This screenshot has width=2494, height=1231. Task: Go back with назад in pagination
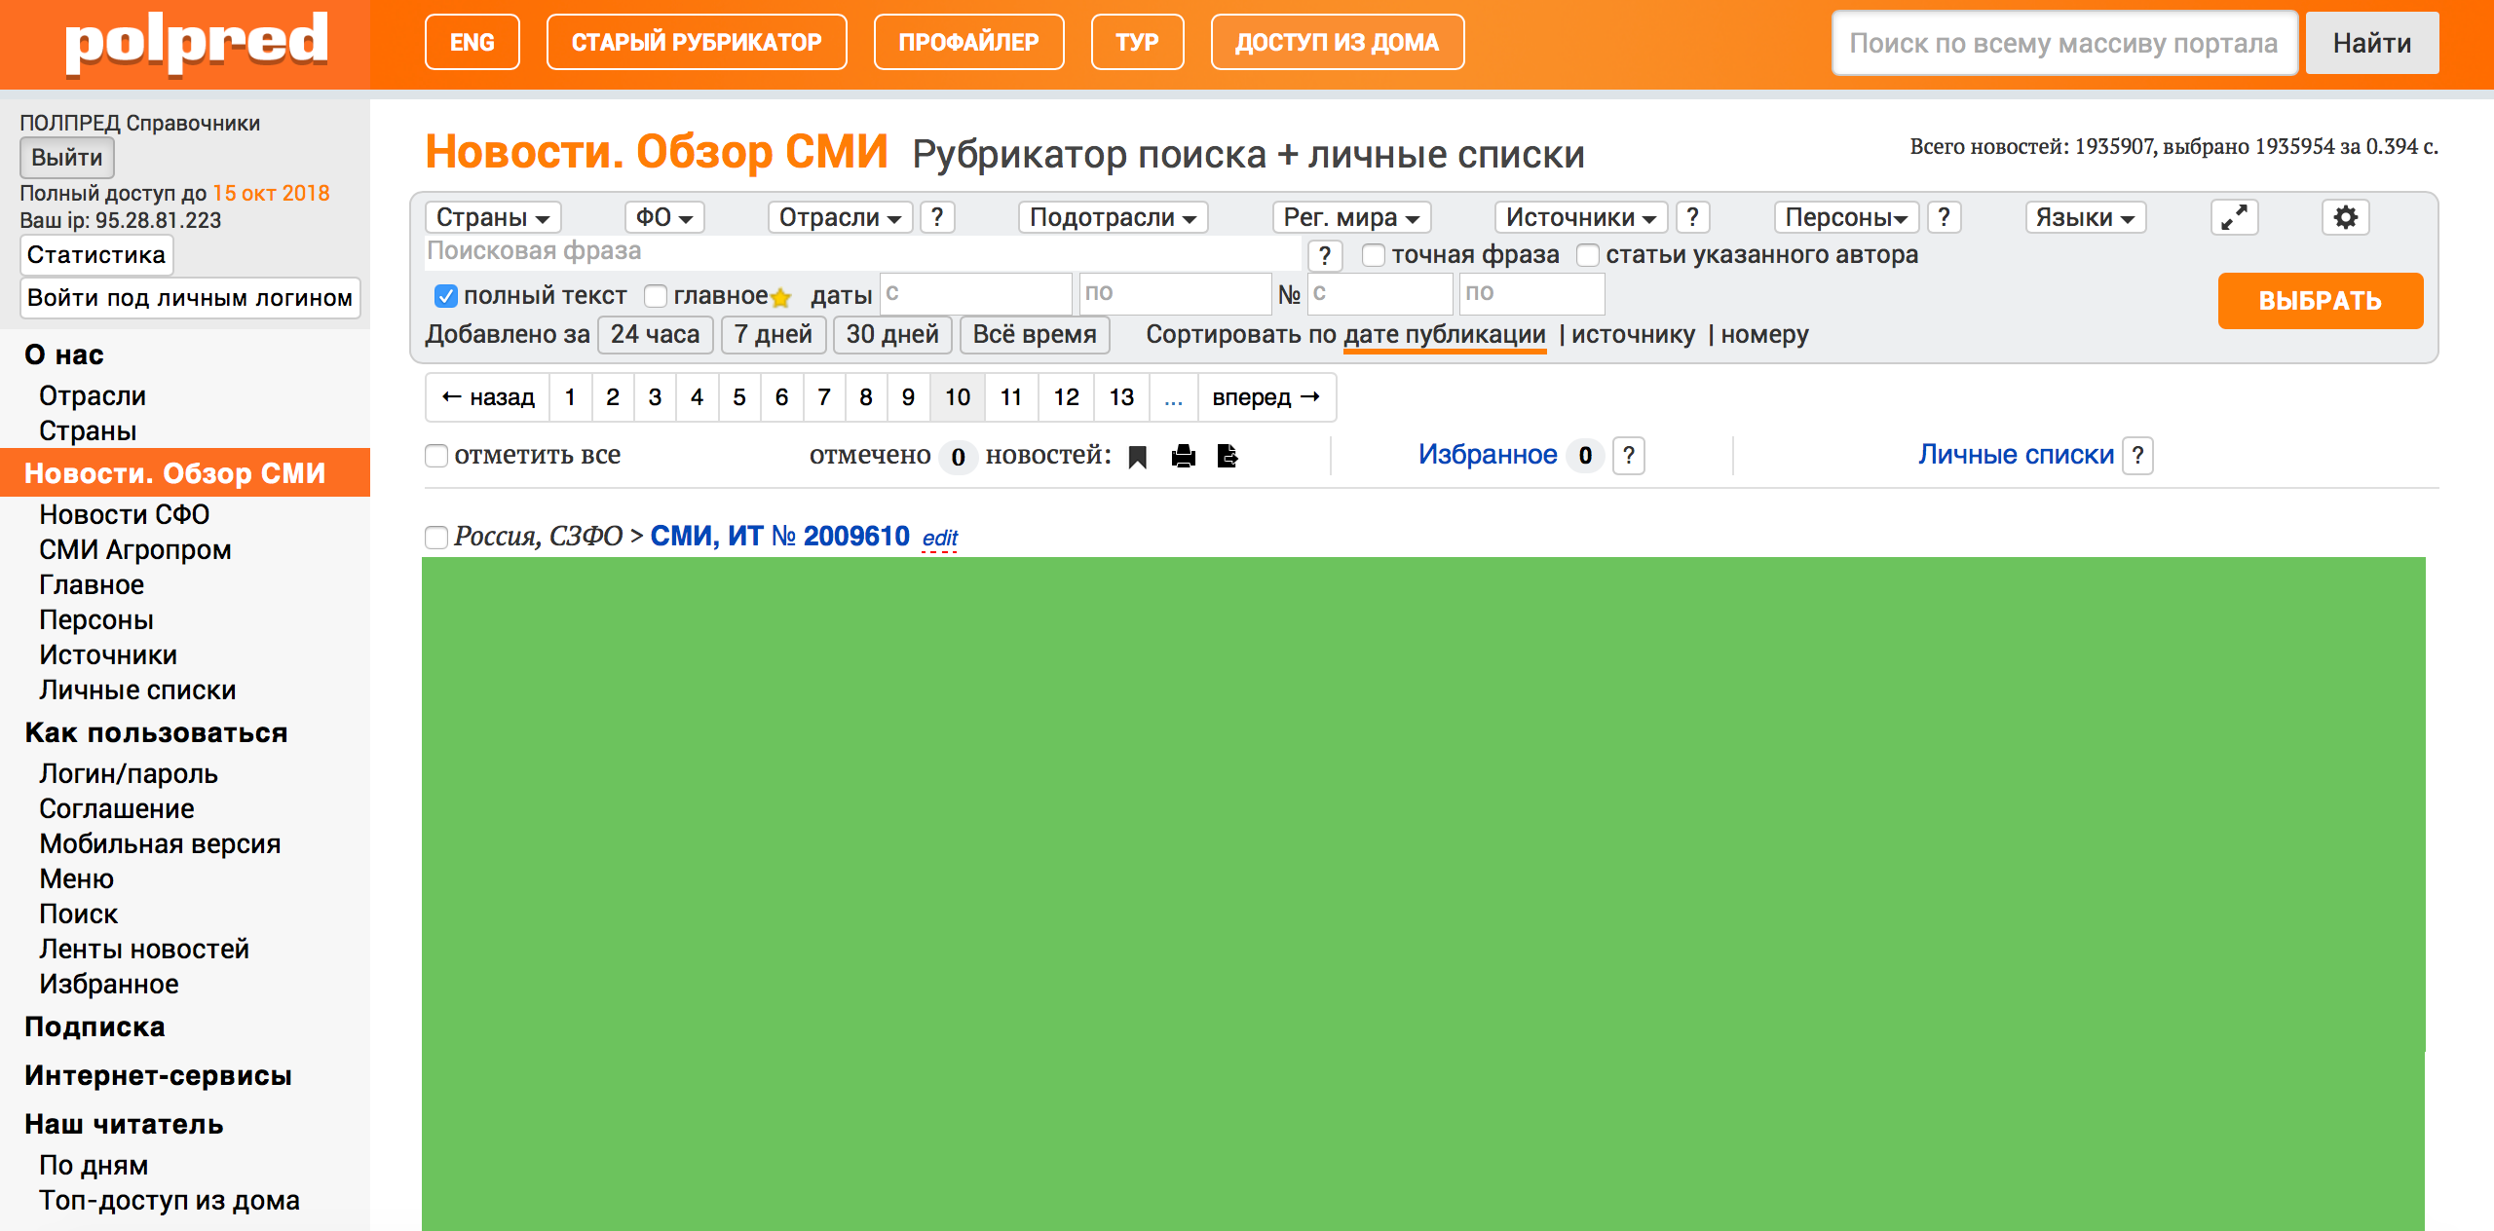tap(488, 397)
